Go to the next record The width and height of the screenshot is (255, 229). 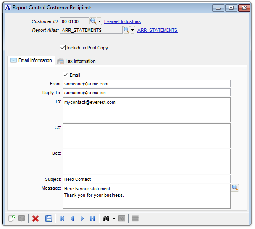pyautogui.click(x=82, y=219)
